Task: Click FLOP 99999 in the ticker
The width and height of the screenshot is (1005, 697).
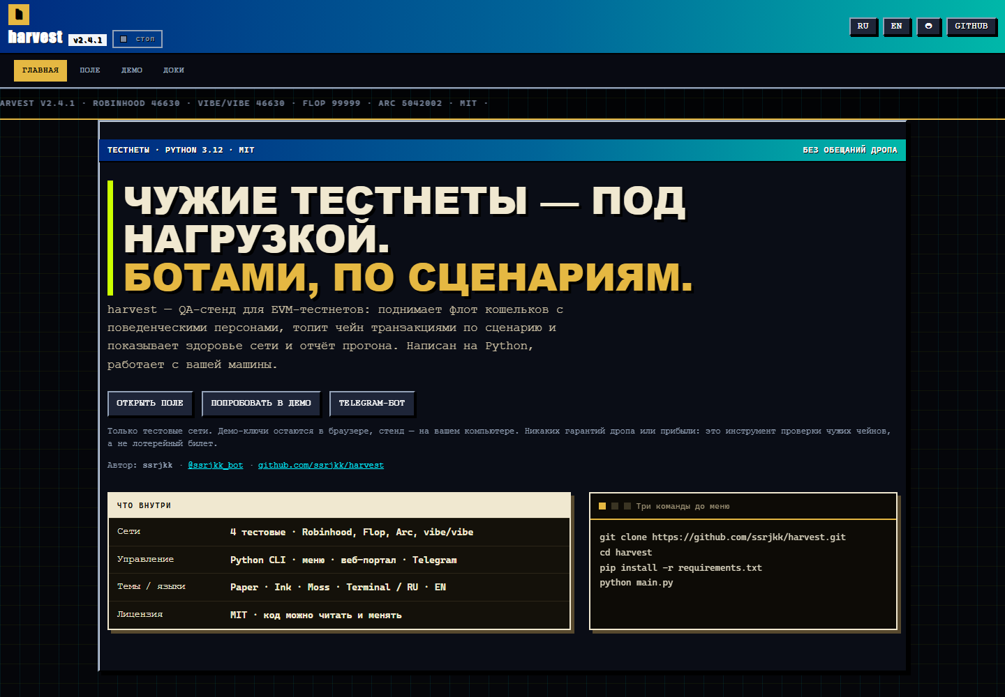Action: pos(332,103)
